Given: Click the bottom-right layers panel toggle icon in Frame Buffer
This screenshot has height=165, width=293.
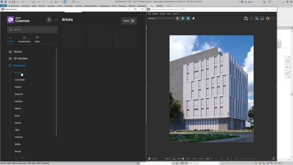Looking at the screenshot, I should tap(274, 159).
